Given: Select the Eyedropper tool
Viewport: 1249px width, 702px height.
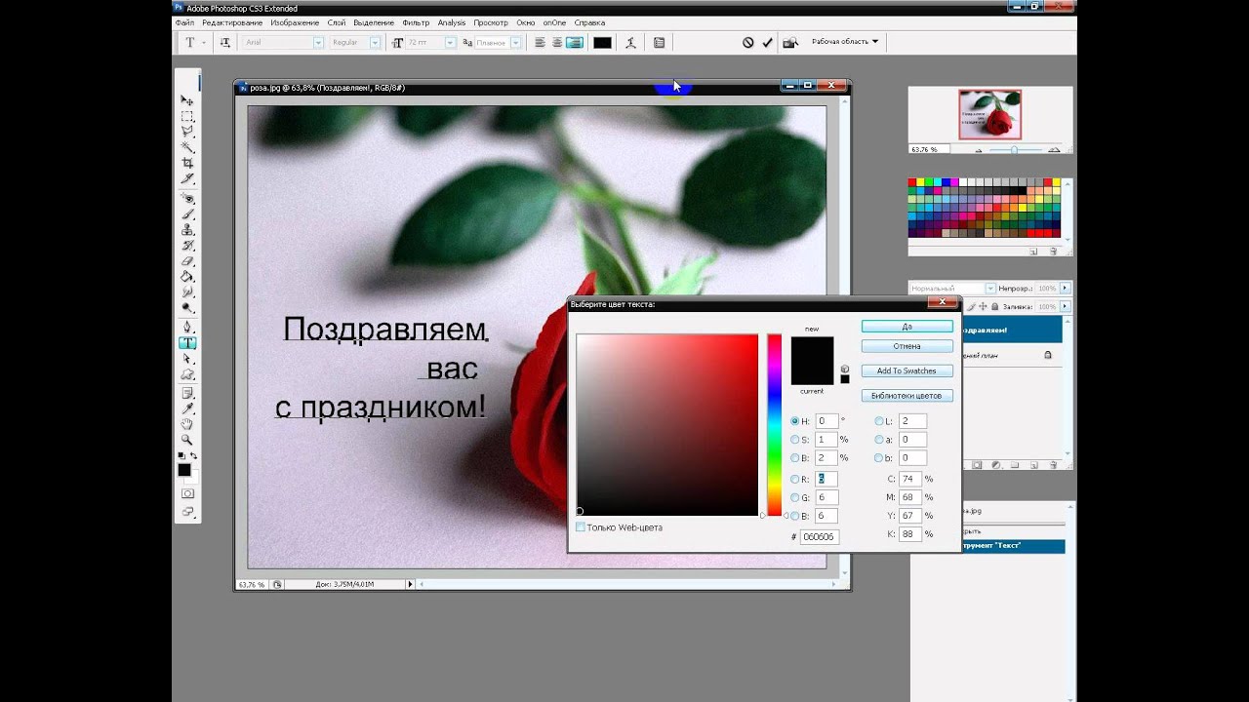Looking at the screenshot, I should [186, 409].
